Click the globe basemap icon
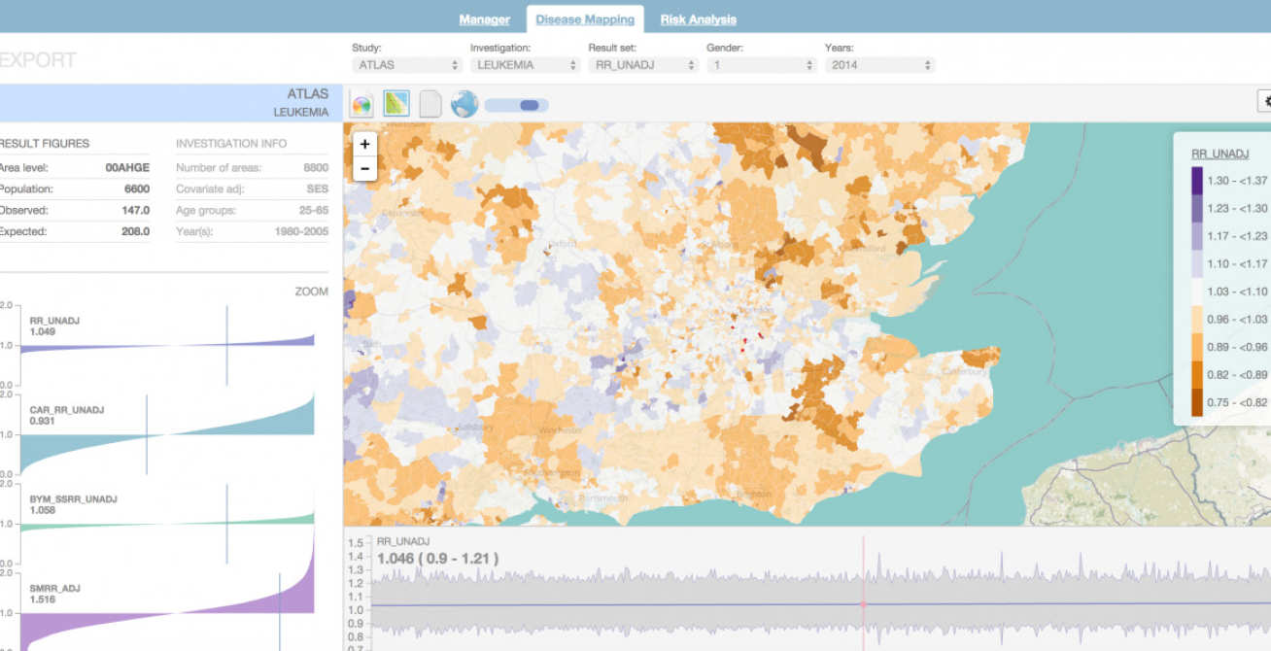This screenshot has height=651, width=1271. [x=464, y=104]
